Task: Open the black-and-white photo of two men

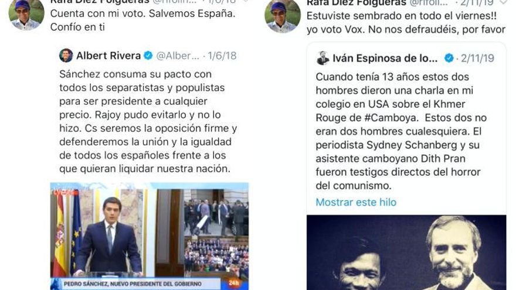Action: (406, 253)
